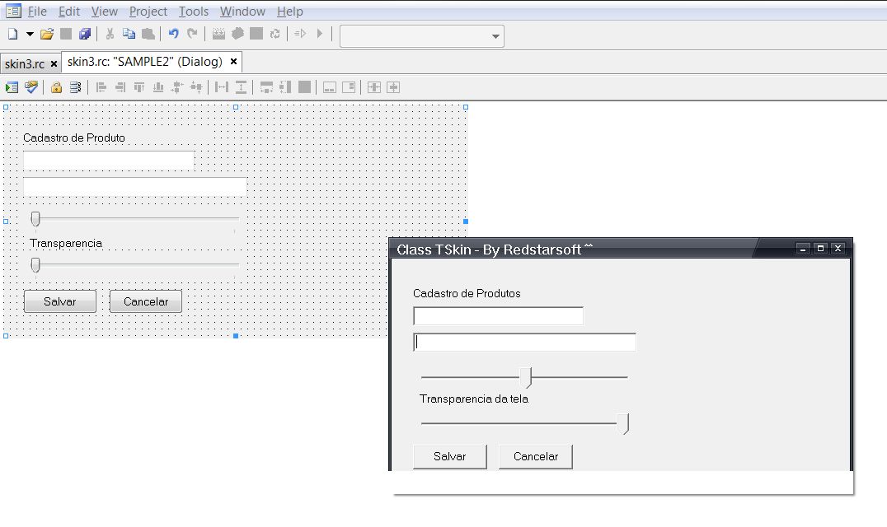
Task: Close the skin3.rc tab
Action: [54, 64]
